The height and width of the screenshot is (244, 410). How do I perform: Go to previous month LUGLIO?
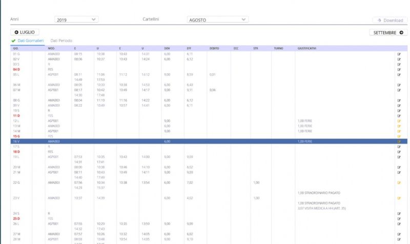[x=25, y=32]
